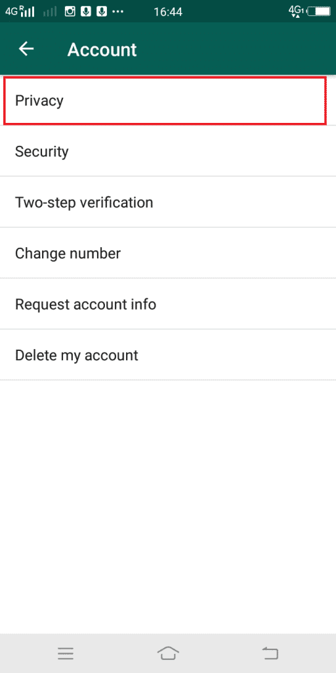
Task: Open the Privacy settings
Action: point(165,101)
